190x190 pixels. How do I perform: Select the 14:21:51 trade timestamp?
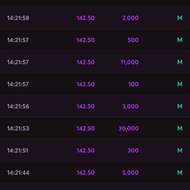pos(18,150)
